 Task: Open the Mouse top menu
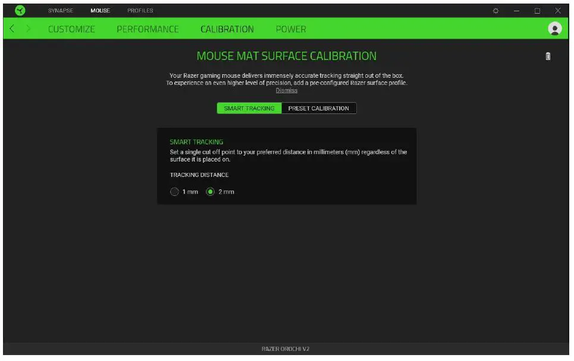[101, 10]
